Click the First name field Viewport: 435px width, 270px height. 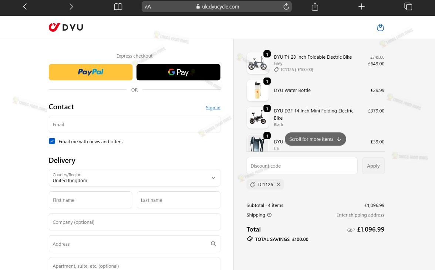(90, 200)
